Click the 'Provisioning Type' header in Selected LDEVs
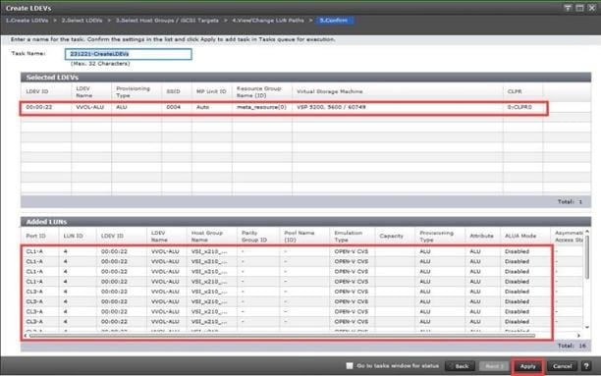Image resolution: width=601 pixels, height=376 pixels. pos(133,91)
